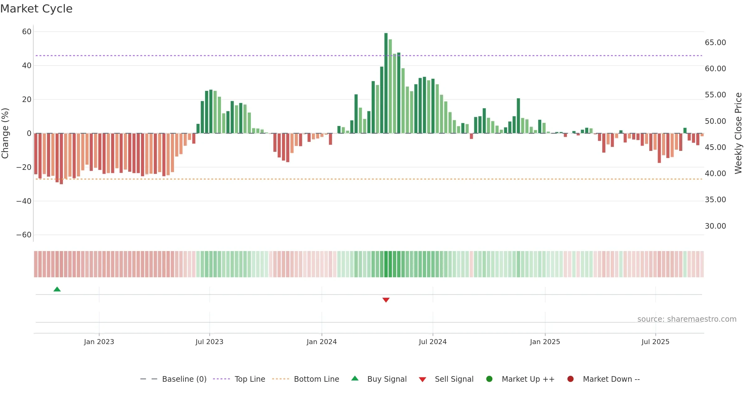Click the source: sharemaestro.com text

pyautogui.click(x=687, y=319)
